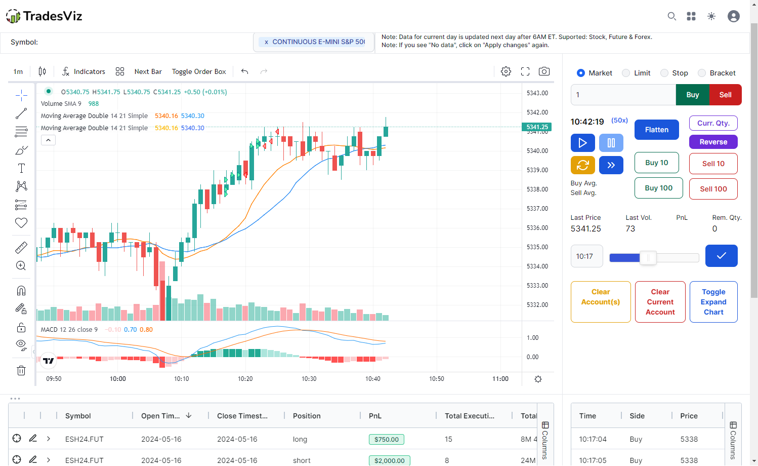Expand the ESH24.FUT long trade row

tap(49, 439)
